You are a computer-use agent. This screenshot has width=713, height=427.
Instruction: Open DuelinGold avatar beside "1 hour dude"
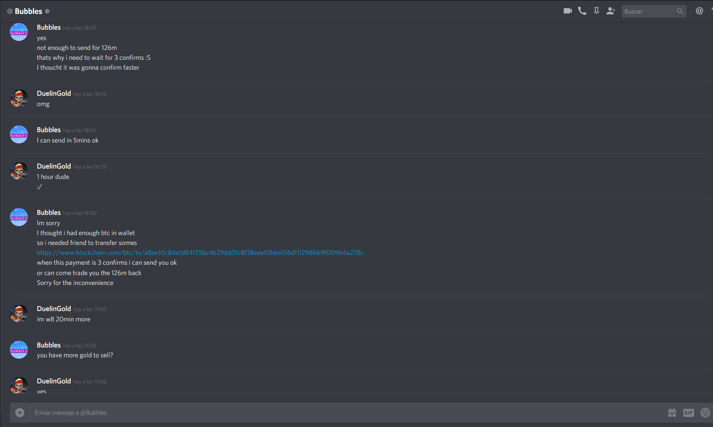click(x=19, y=171)
